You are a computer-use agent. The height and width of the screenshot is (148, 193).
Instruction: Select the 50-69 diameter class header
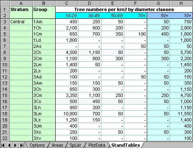click(x=112, y=16)
